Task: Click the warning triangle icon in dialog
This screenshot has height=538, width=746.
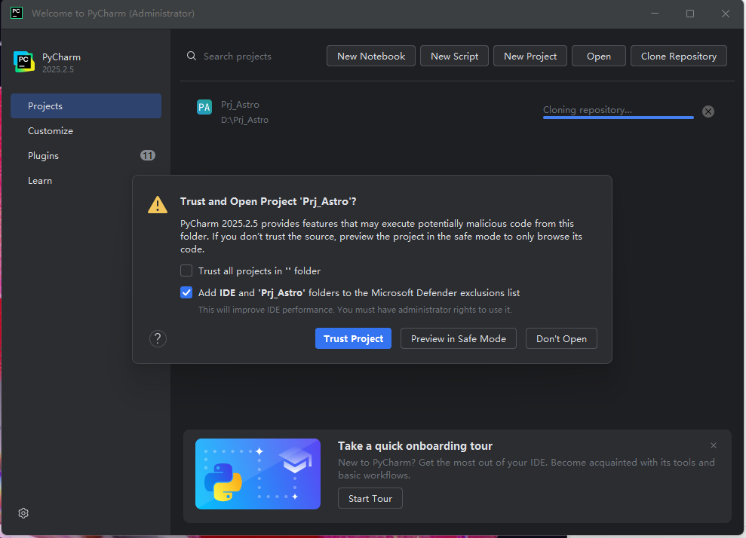Action: click(x=158, y=205)
